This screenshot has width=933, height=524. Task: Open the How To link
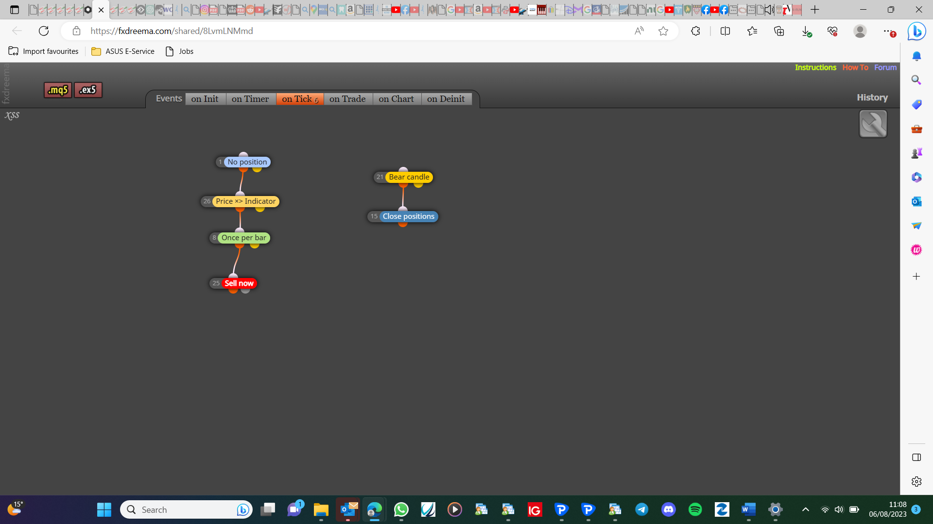(855, 67)
